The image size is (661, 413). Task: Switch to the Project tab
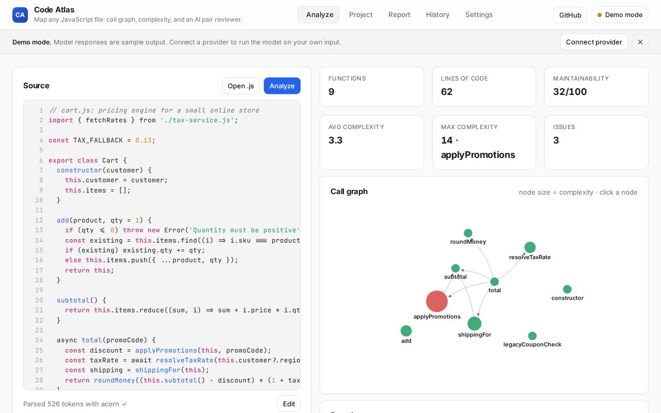click(x=361, y=15)
